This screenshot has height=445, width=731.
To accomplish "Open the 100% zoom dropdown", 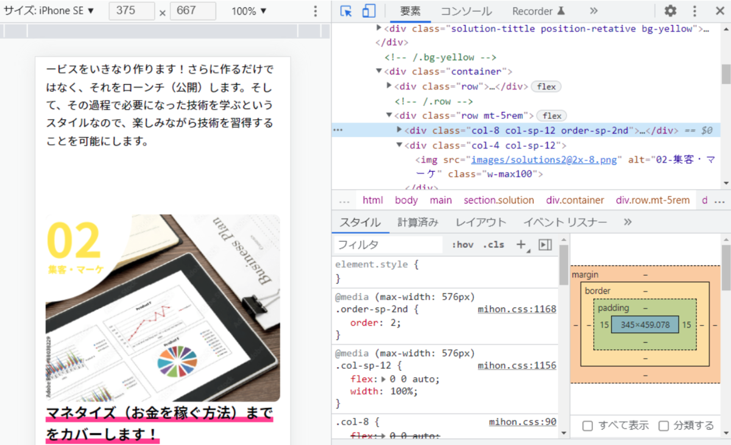I will tap(249, 11).
